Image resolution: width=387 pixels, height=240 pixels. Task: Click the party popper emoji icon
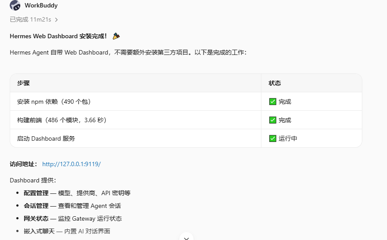(x=116, y=36)
